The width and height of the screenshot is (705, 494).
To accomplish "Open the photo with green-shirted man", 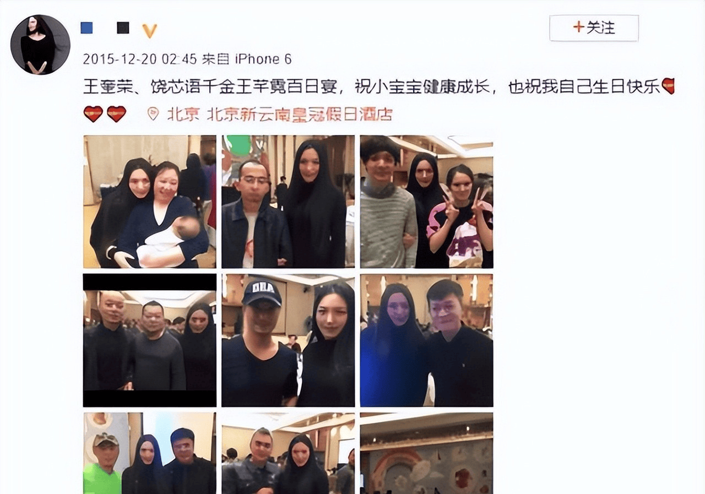I will [150, 453].
